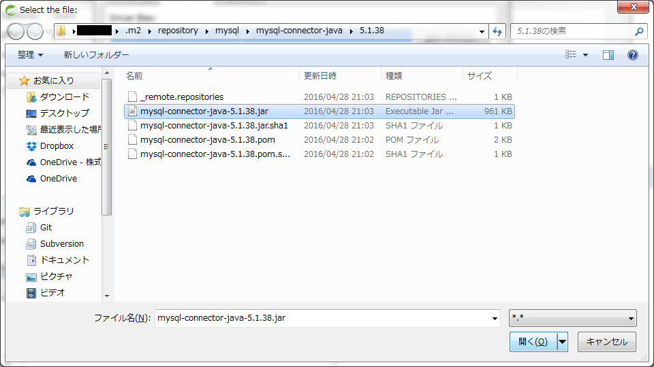Viewport: 654px width, 367px height.
Task: Click 新しいフォルダー in the toolbar
Action: click(x=96, y=55)
